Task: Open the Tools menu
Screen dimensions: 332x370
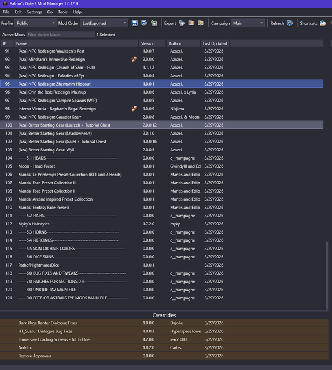Action: tap(62, 12)
